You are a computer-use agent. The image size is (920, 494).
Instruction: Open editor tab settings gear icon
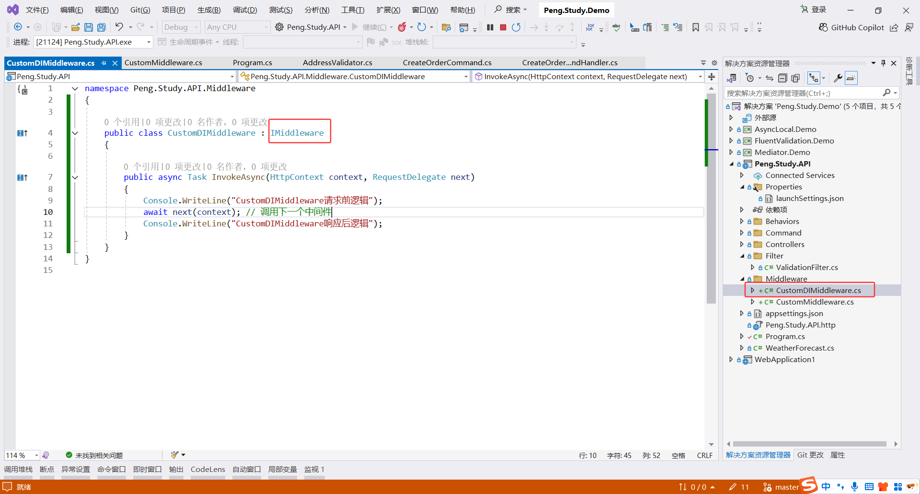714,63
